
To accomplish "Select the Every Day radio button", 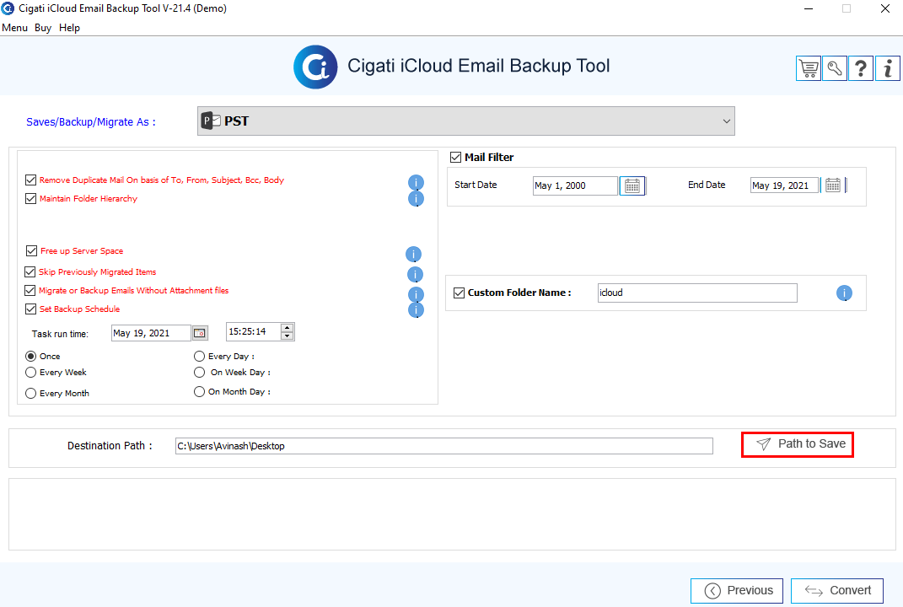I will (199, 357).
